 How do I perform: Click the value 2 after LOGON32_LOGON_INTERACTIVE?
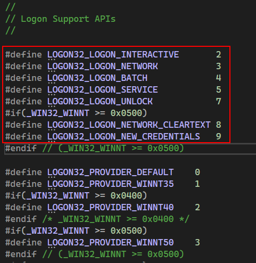(219, 54)
